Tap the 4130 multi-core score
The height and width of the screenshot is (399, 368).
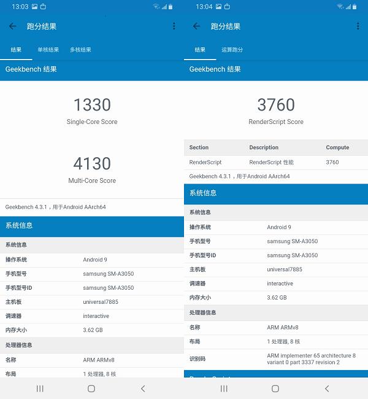point(92,163)
